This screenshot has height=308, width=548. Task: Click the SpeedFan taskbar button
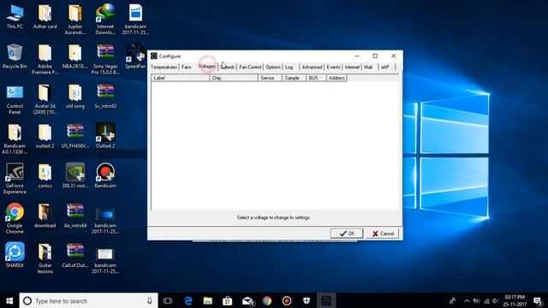[326, 300]
